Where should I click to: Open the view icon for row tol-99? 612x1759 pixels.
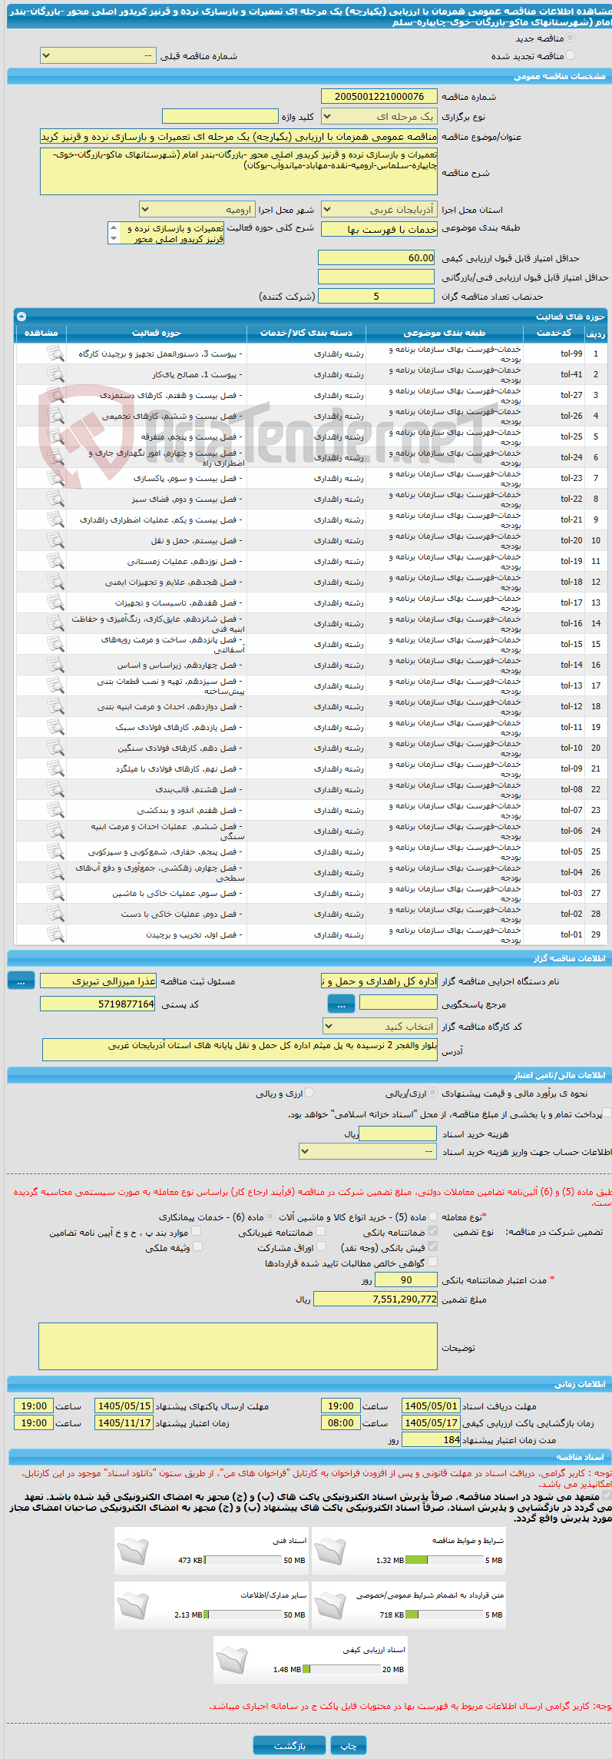[55, 353]
